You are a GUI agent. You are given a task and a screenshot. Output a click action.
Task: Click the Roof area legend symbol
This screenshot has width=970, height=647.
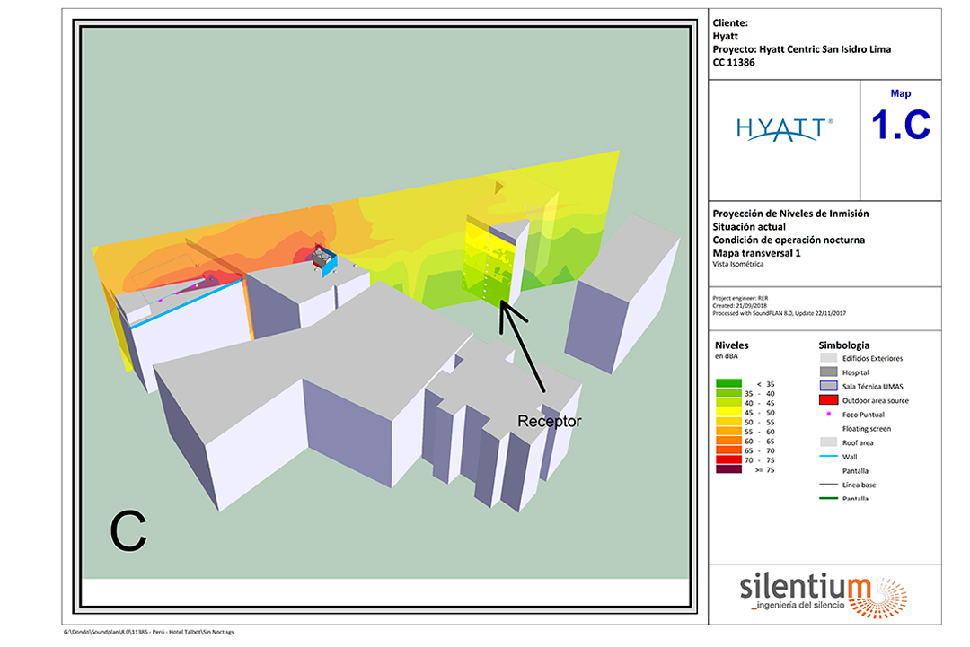[x=828, y=442]
